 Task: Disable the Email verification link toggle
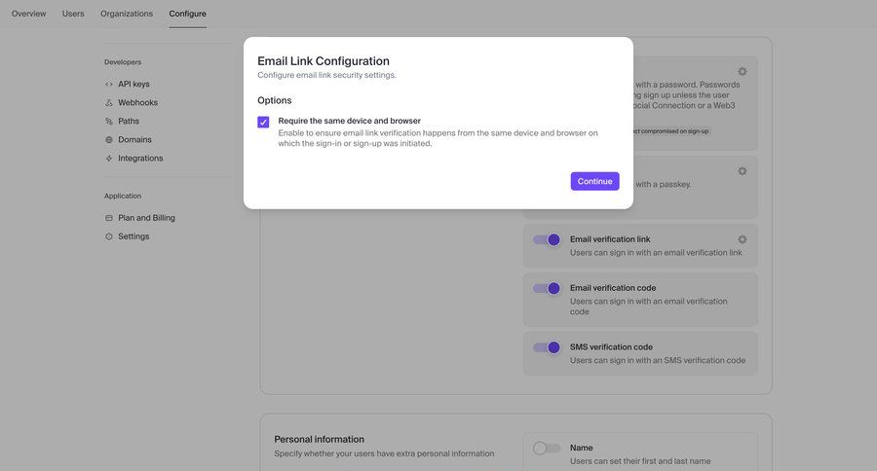click(x=547, y=239)
